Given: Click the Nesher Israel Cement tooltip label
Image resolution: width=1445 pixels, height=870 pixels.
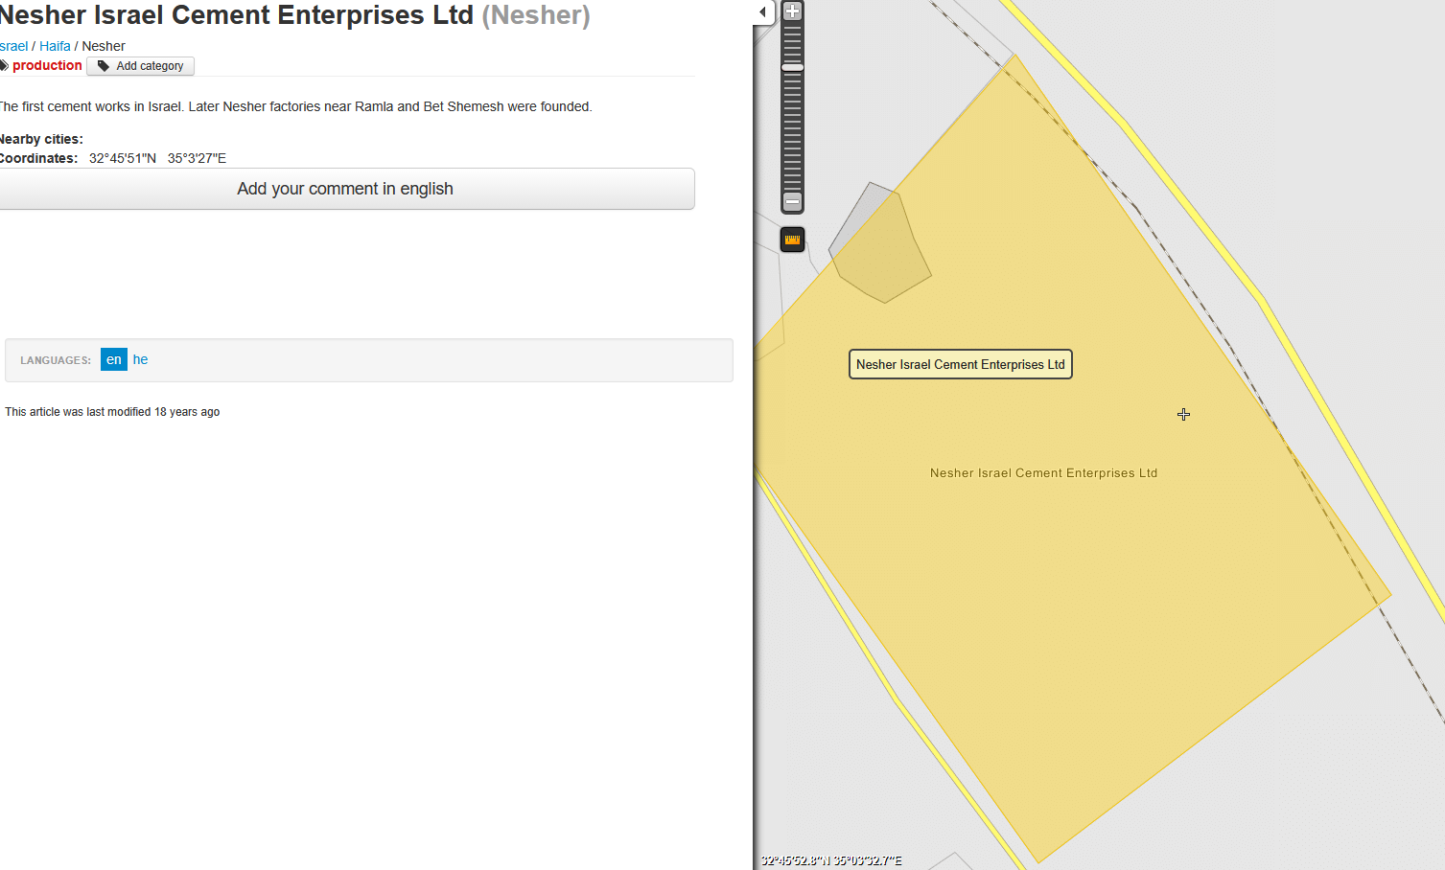Looking at the screenshot, I should click(x=961, y=364).
